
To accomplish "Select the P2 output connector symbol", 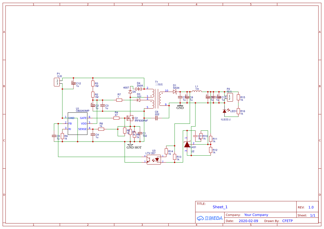I will (x=230, y=97).
